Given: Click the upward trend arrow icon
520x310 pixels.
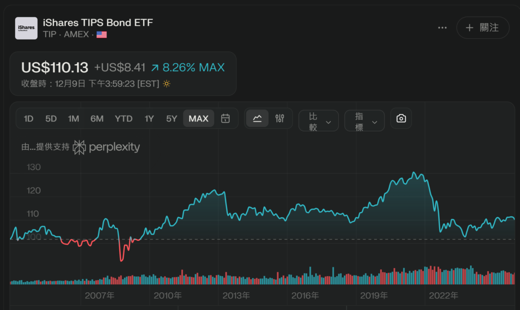Looking at the screenshot, I should [x=155, y=67].
